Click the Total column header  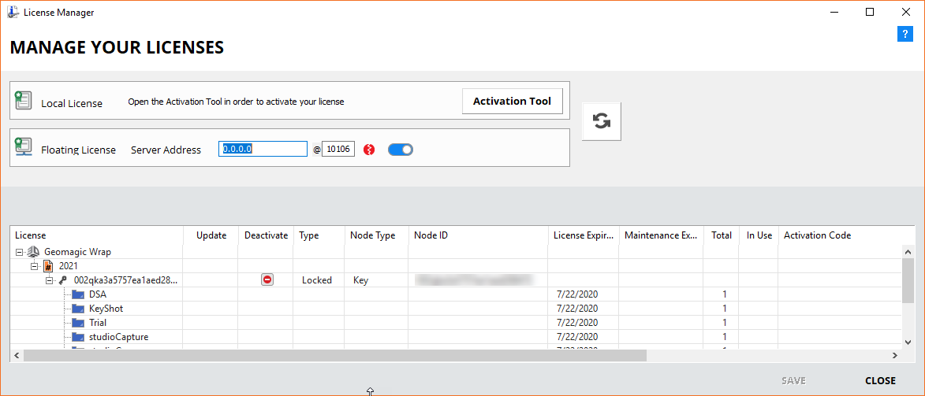pos(722,235)
